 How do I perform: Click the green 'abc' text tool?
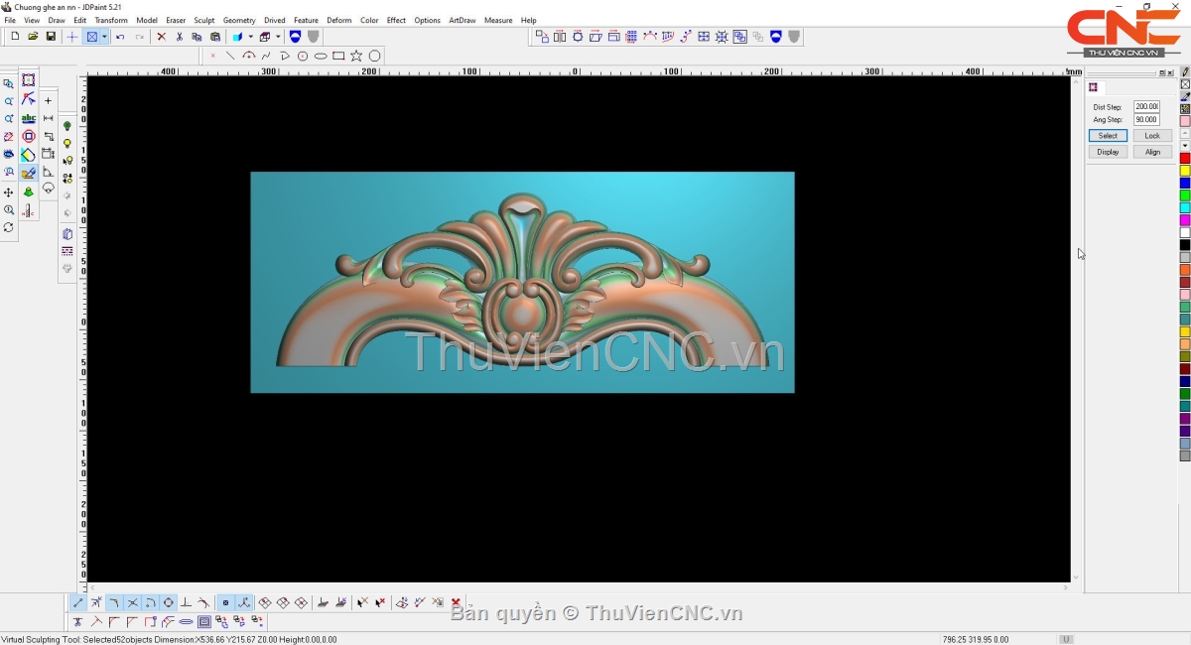(x=29, y=118)
